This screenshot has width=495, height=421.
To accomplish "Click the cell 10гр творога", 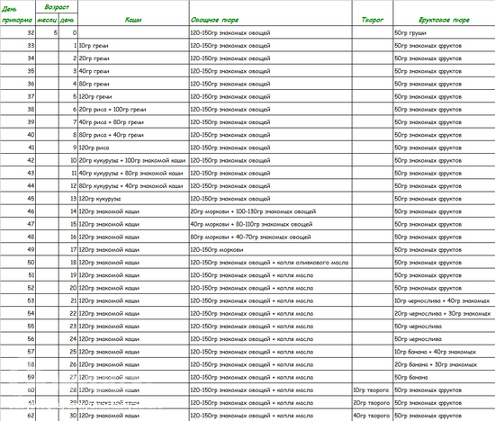I will coord(373,390).
